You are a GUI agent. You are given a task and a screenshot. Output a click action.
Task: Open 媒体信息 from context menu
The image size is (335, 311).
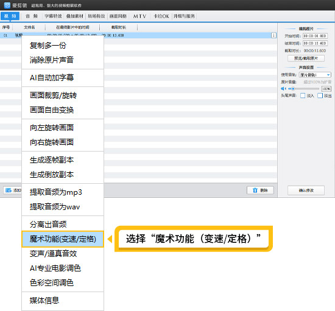(63, 301)
